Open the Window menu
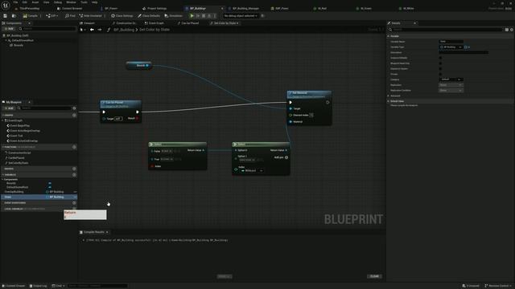 [x=71, y=2]
